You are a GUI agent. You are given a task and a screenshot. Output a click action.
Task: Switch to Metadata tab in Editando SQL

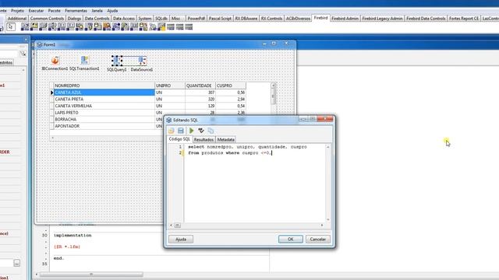pyautogui.click(x=225, y=140)
